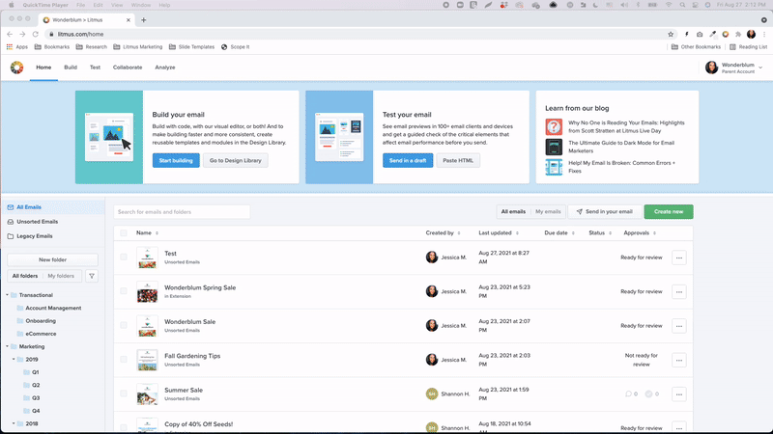Go to the Test nav tab
The height and width of the screenshot is (434, 773).
pos(95,68)
